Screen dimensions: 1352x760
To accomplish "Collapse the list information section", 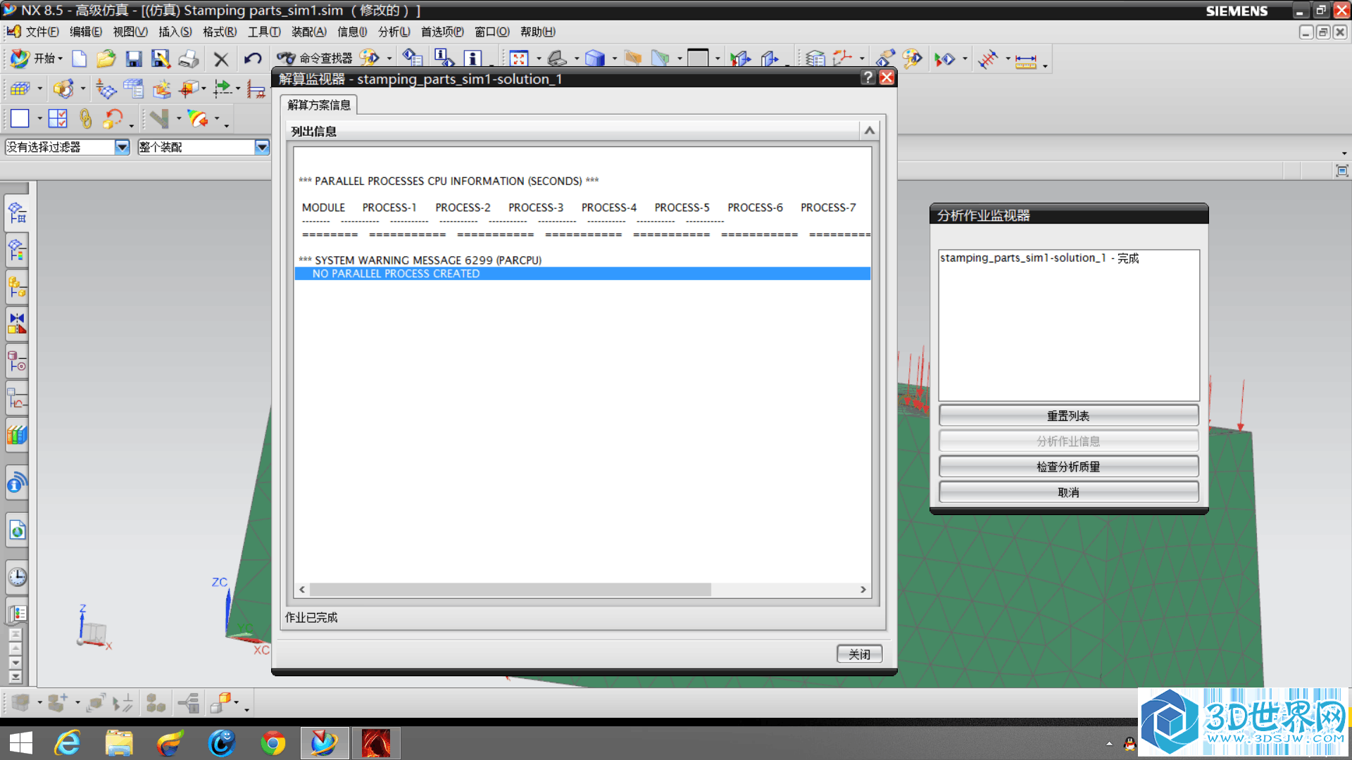I will [870, 131].
